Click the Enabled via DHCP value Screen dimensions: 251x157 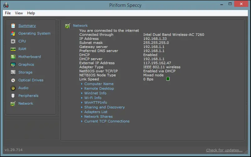[159, 71]
